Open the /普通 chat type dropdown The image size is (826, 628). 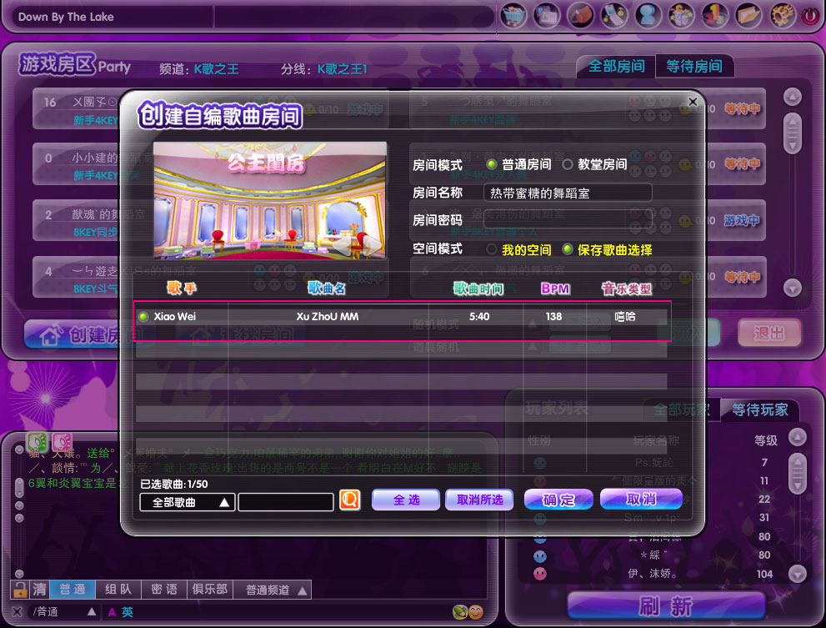click(x=92, y=612)
